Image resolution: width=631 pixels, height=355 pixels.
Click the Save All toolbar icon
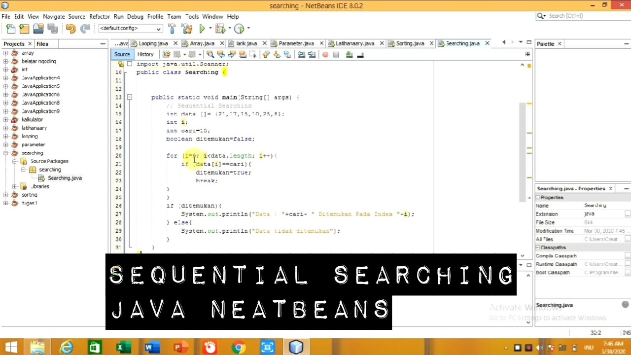click(52, 29)
